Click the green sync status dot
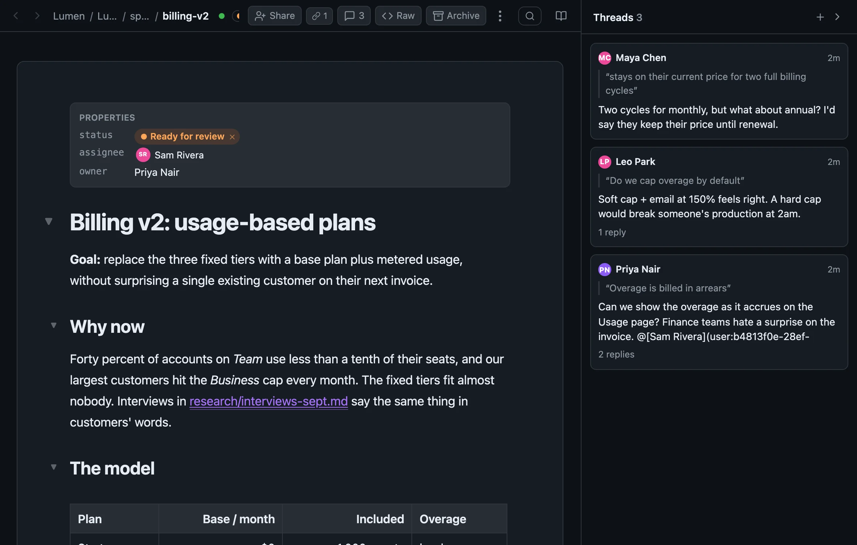The height and width of the screenshot is (545, 857). [x=221, y=16]
